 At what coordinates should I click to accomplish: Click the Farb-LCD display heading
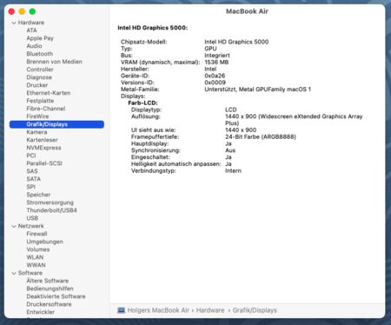tap(142, 103)
